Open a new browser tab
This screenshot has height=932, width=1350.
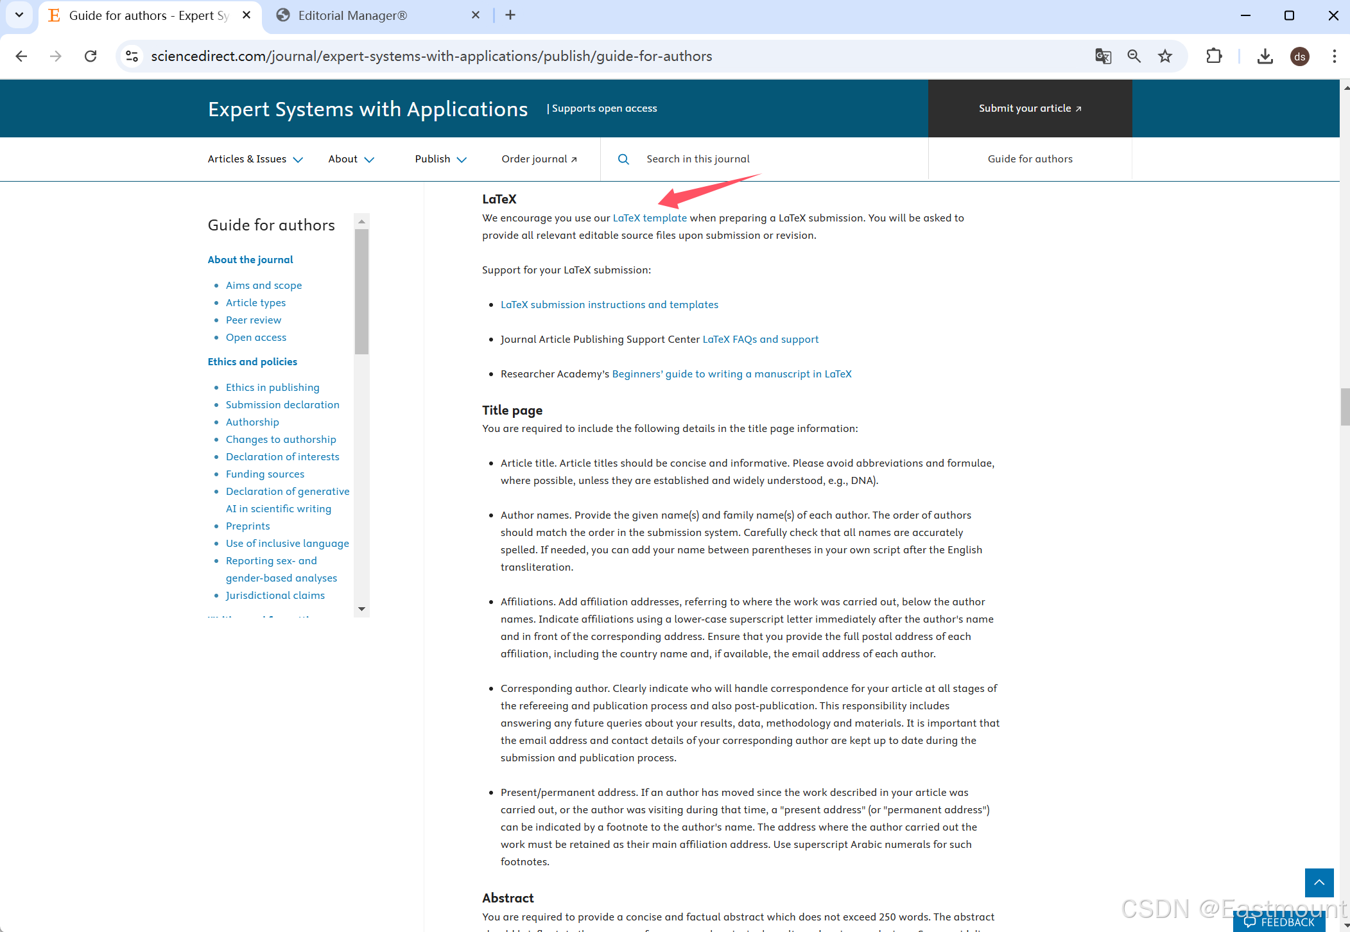click(510, 15)
